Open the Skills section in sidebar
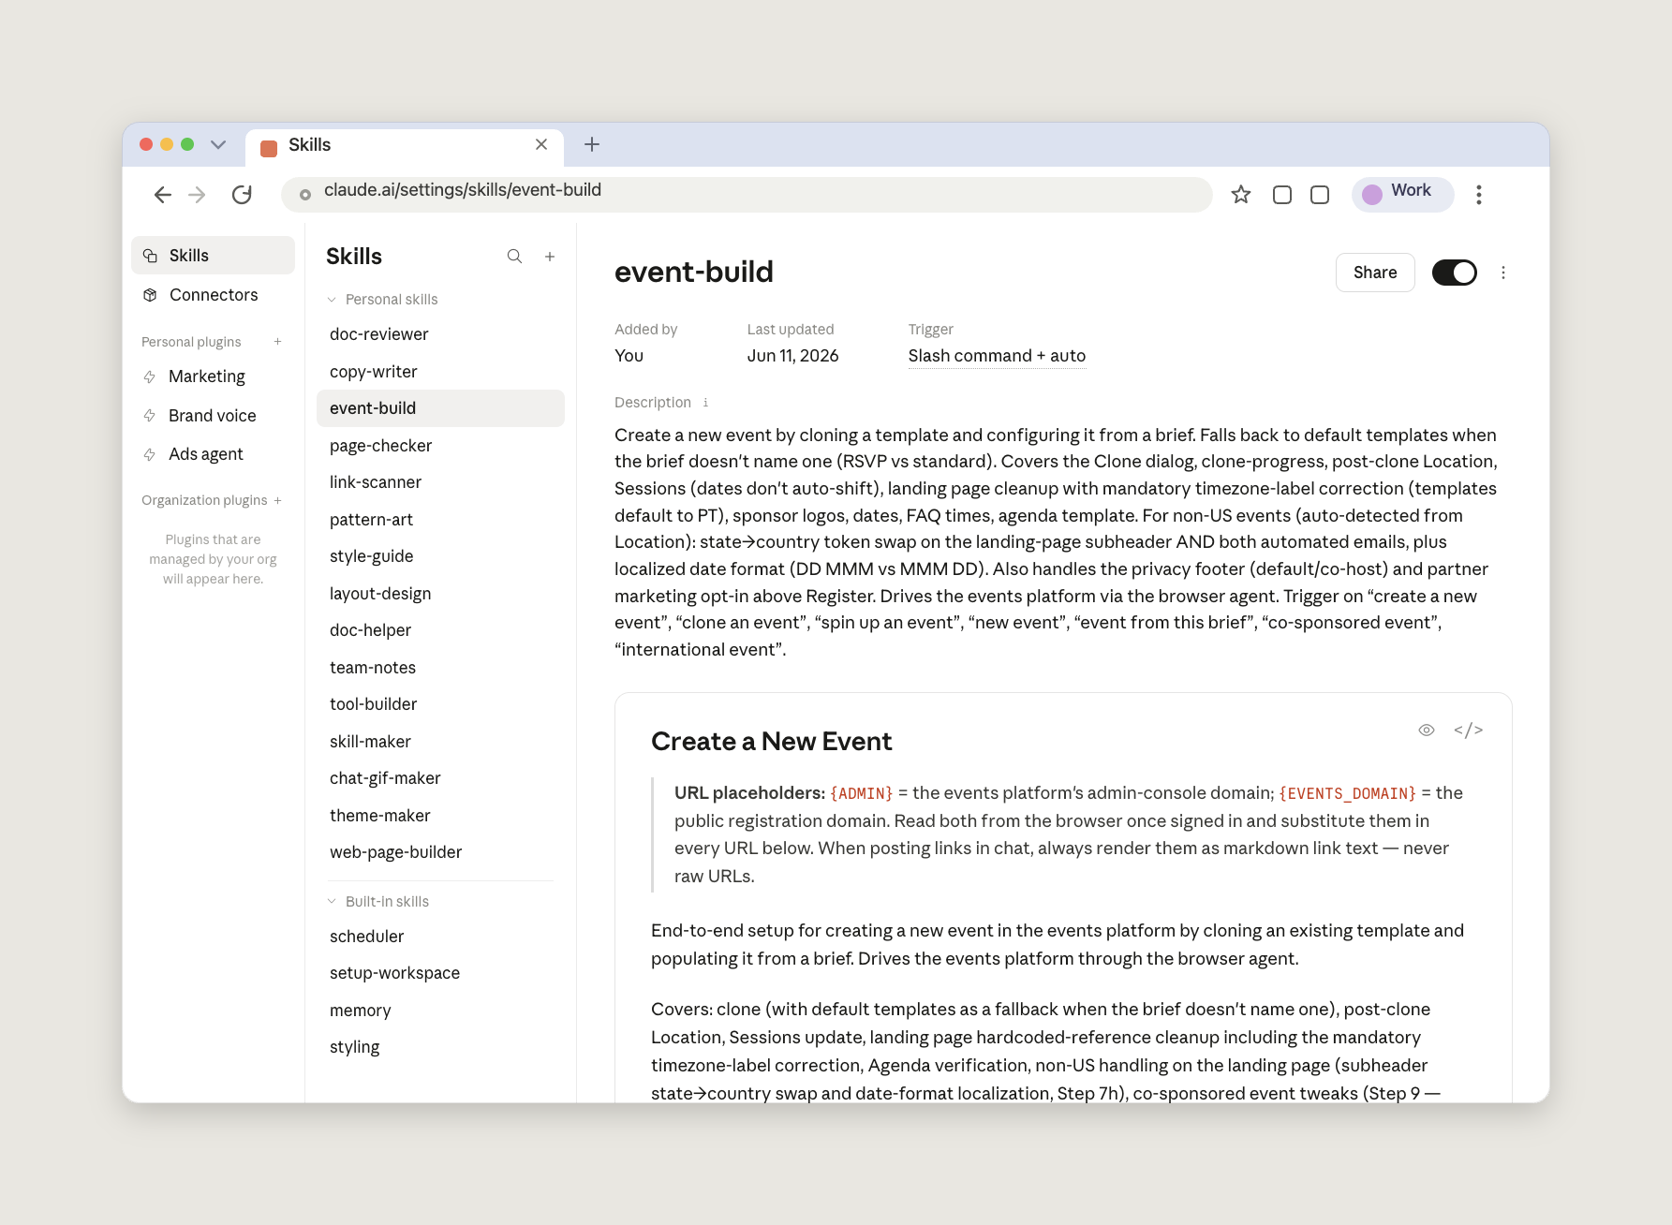 point(214,256)
